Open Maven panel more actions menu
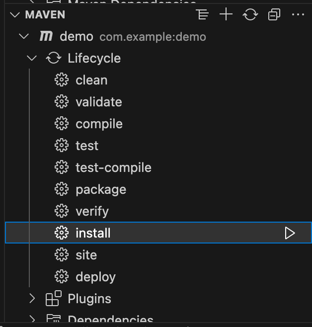This screenshot has width=312, height=327. (x=298, y=15)
